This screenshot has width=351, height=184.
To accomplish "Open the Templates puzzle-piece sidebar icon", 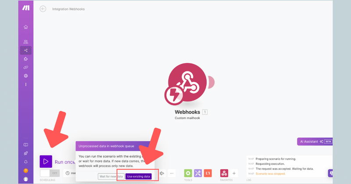I will point(26,59).
